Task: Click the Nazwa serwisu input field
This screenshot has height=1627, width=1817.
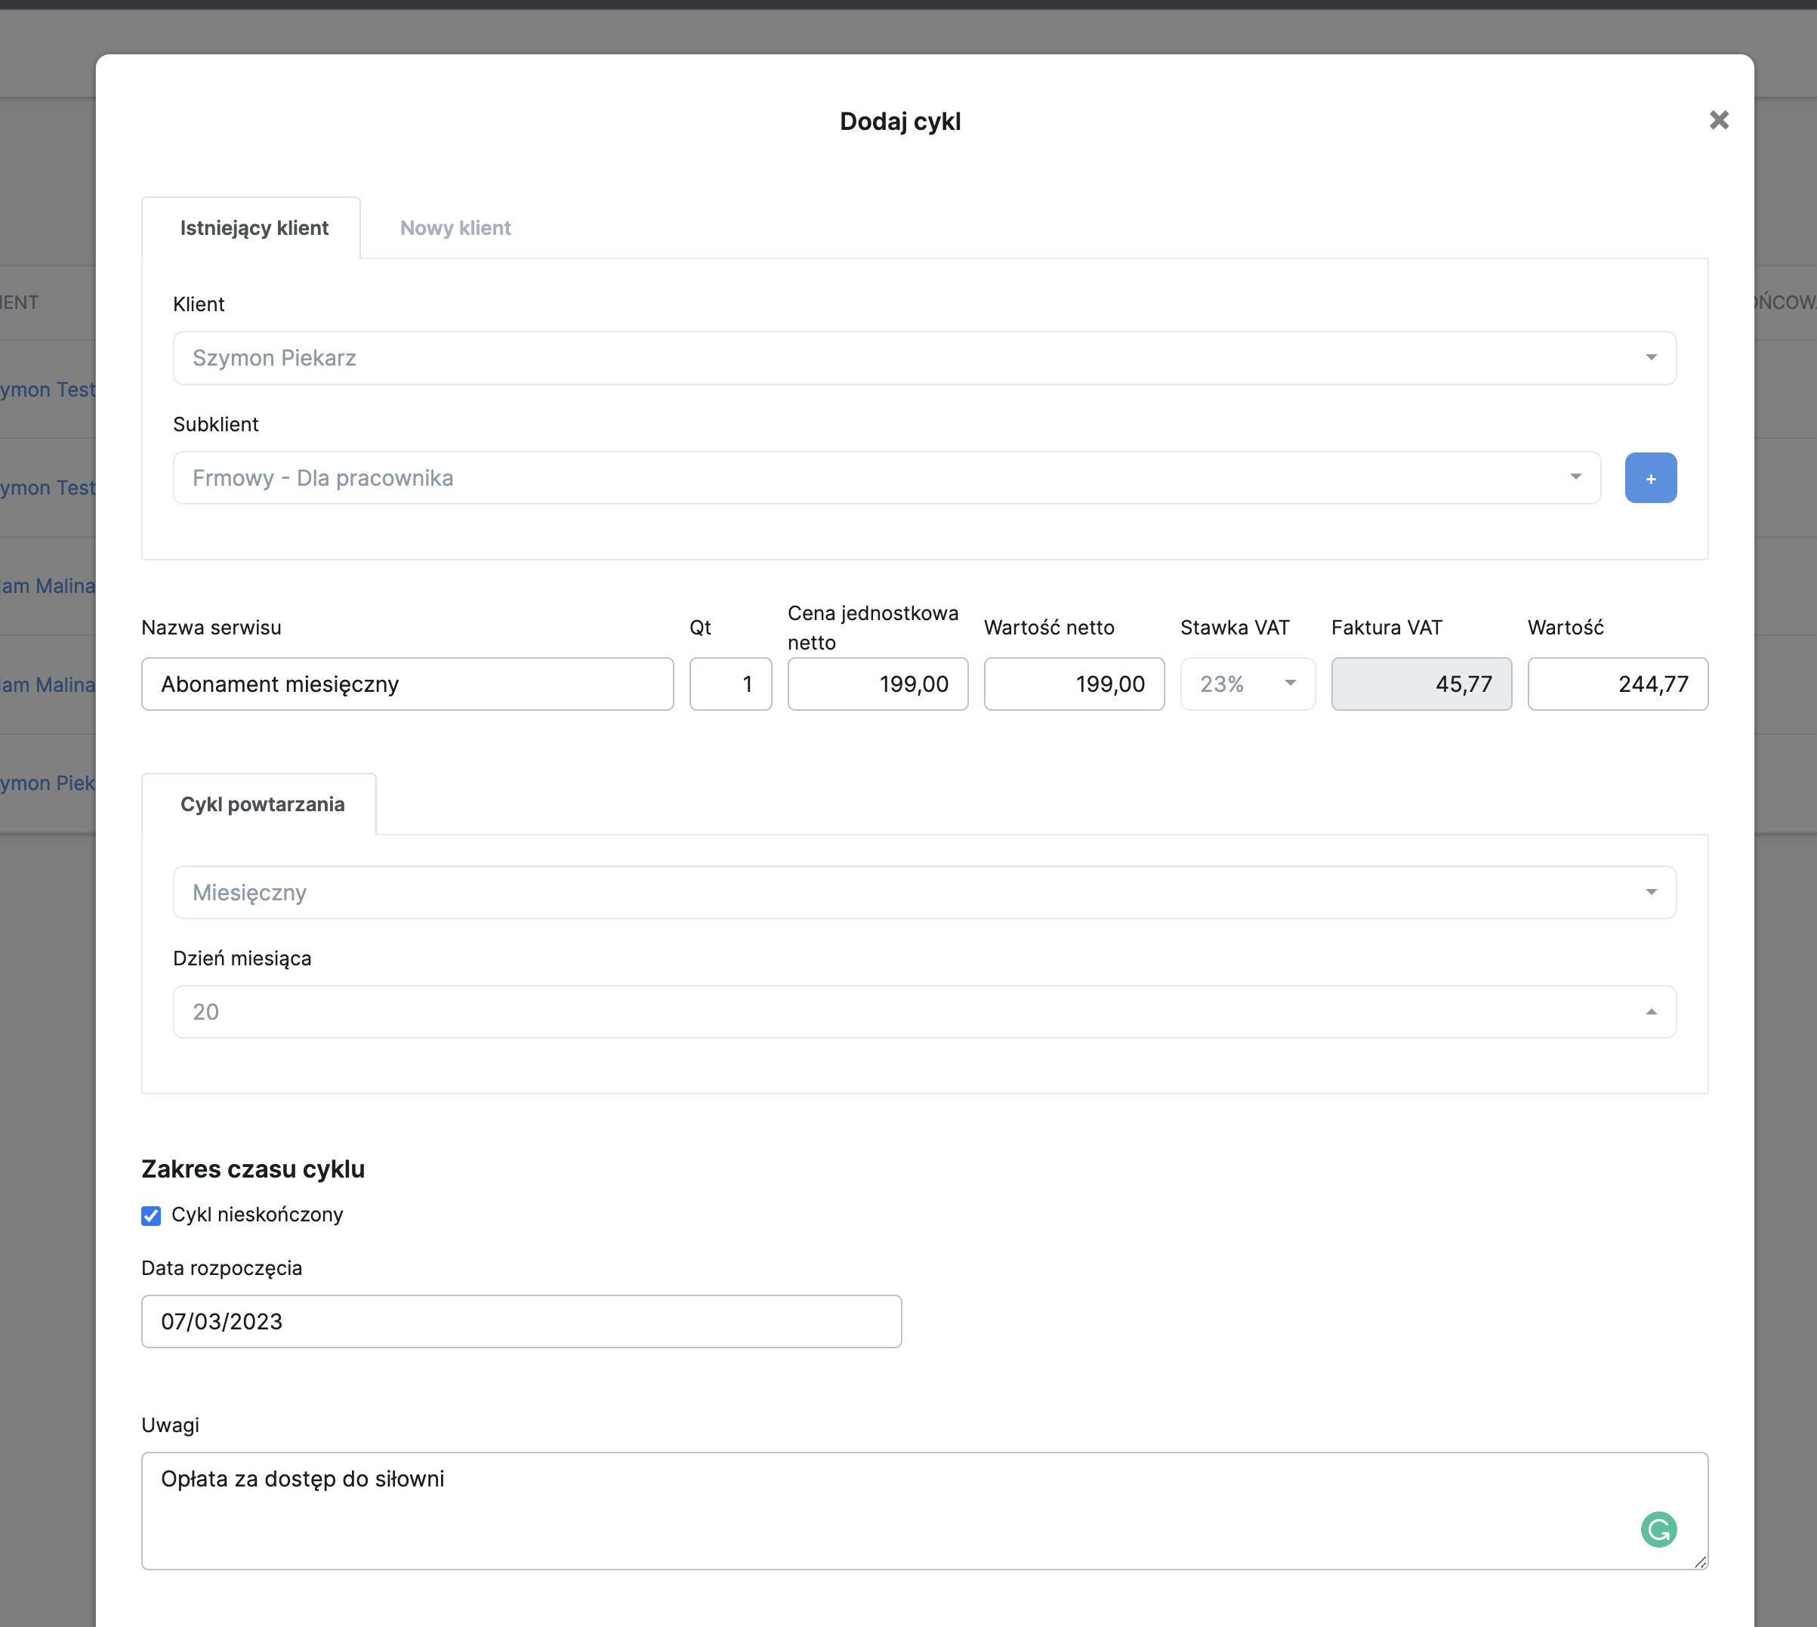Action: coord(406,684)
